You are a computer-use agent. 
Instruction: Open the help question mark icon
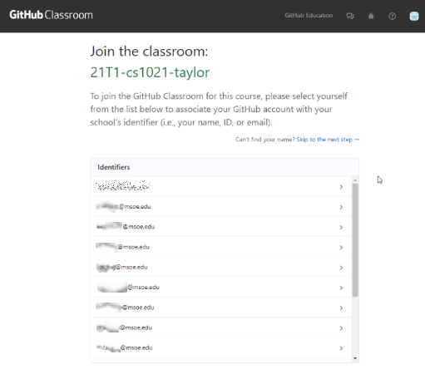tap(392, 16)
